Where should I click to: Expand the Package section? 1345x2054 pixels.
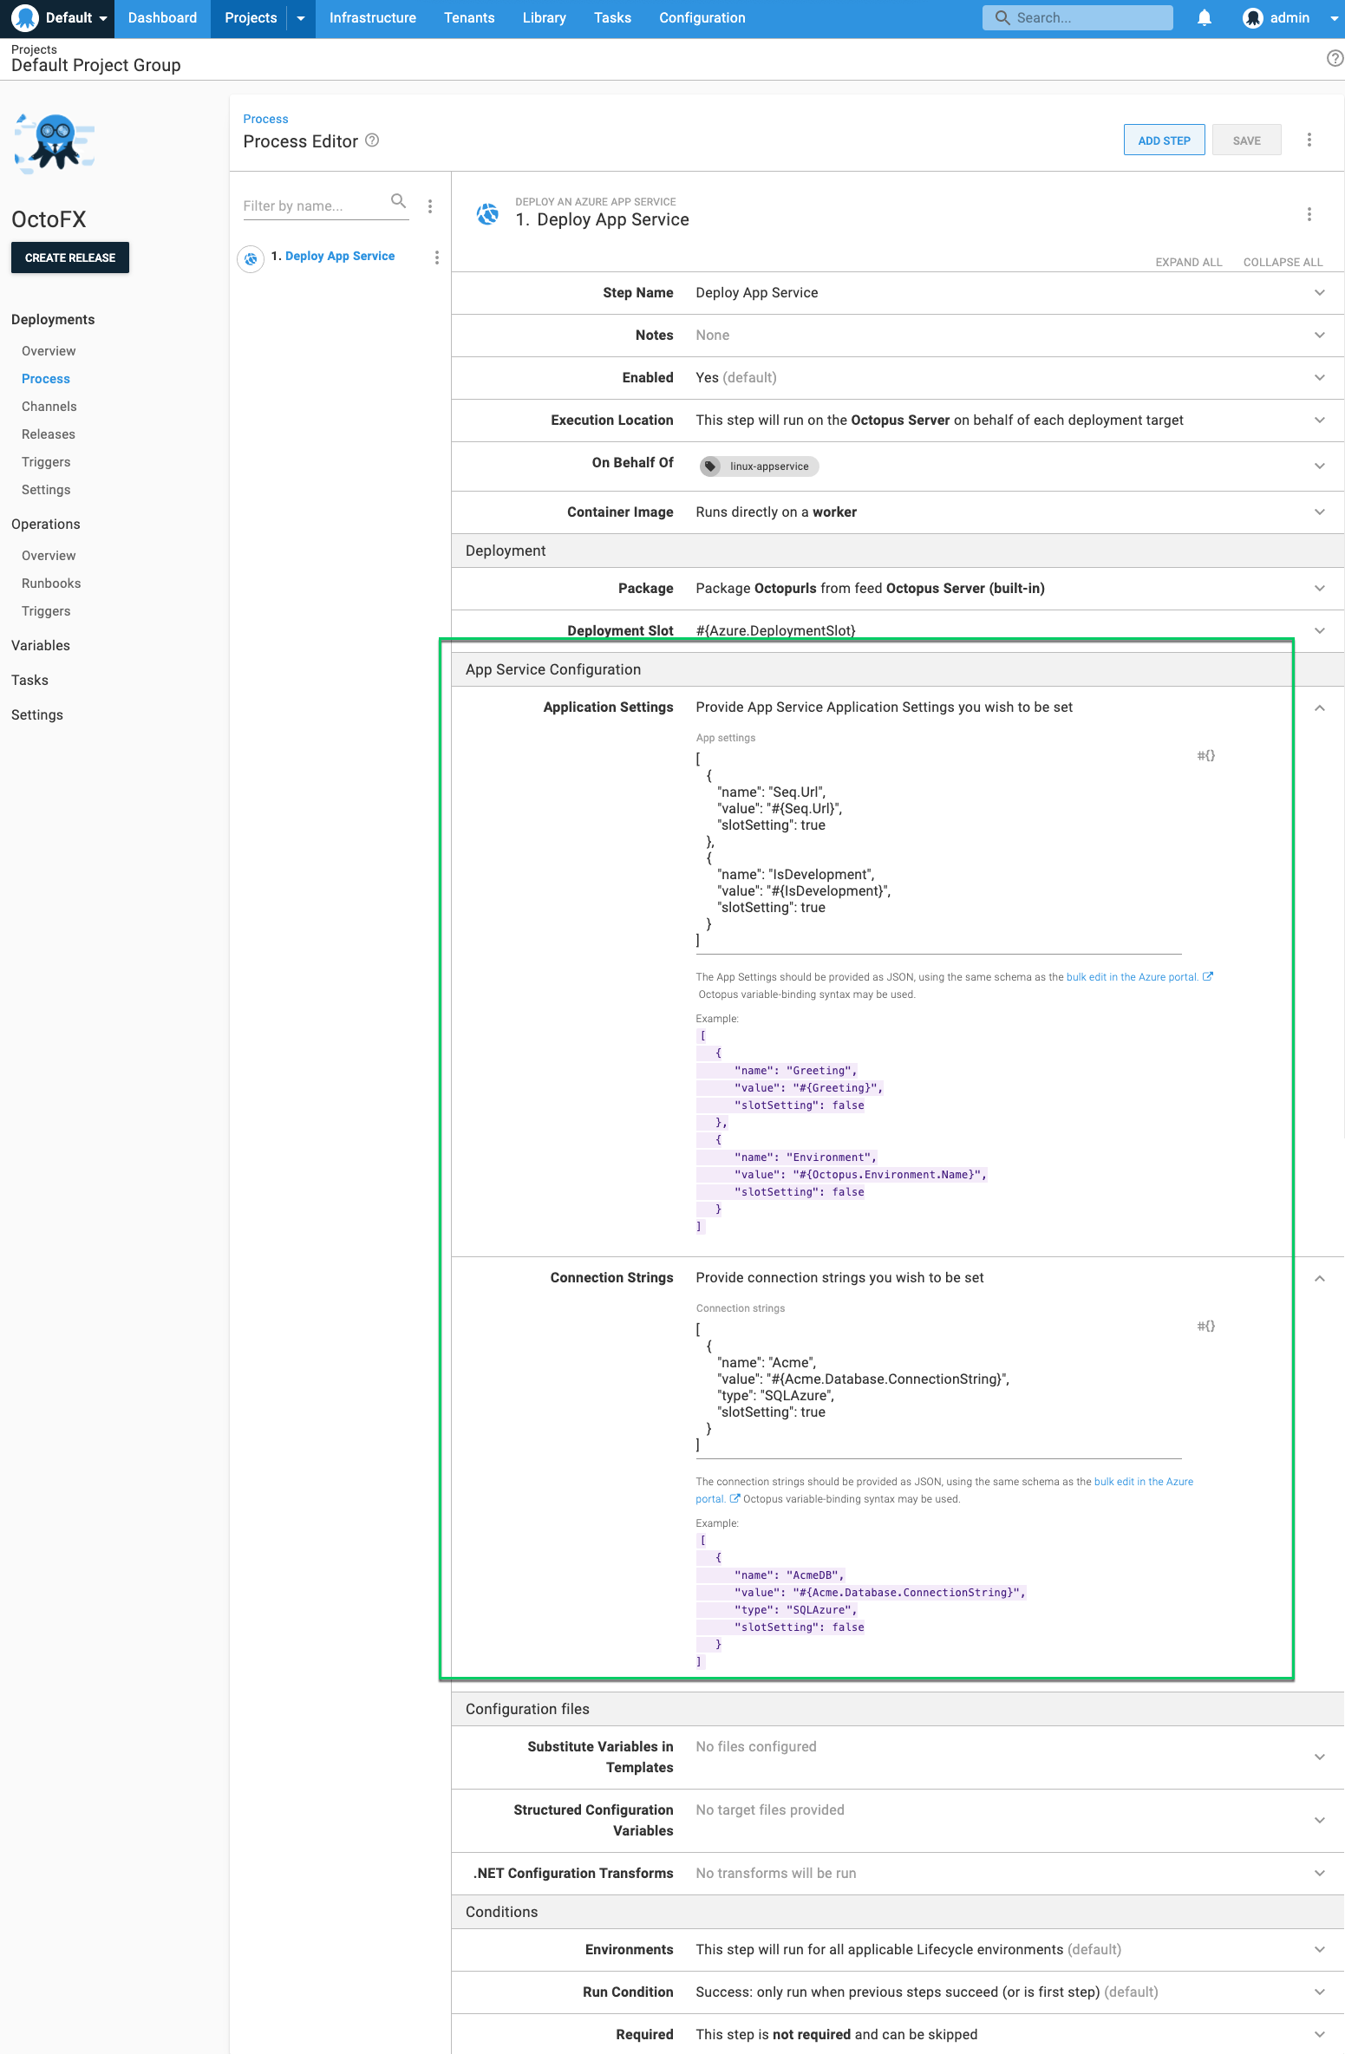tap(1320, 589)
